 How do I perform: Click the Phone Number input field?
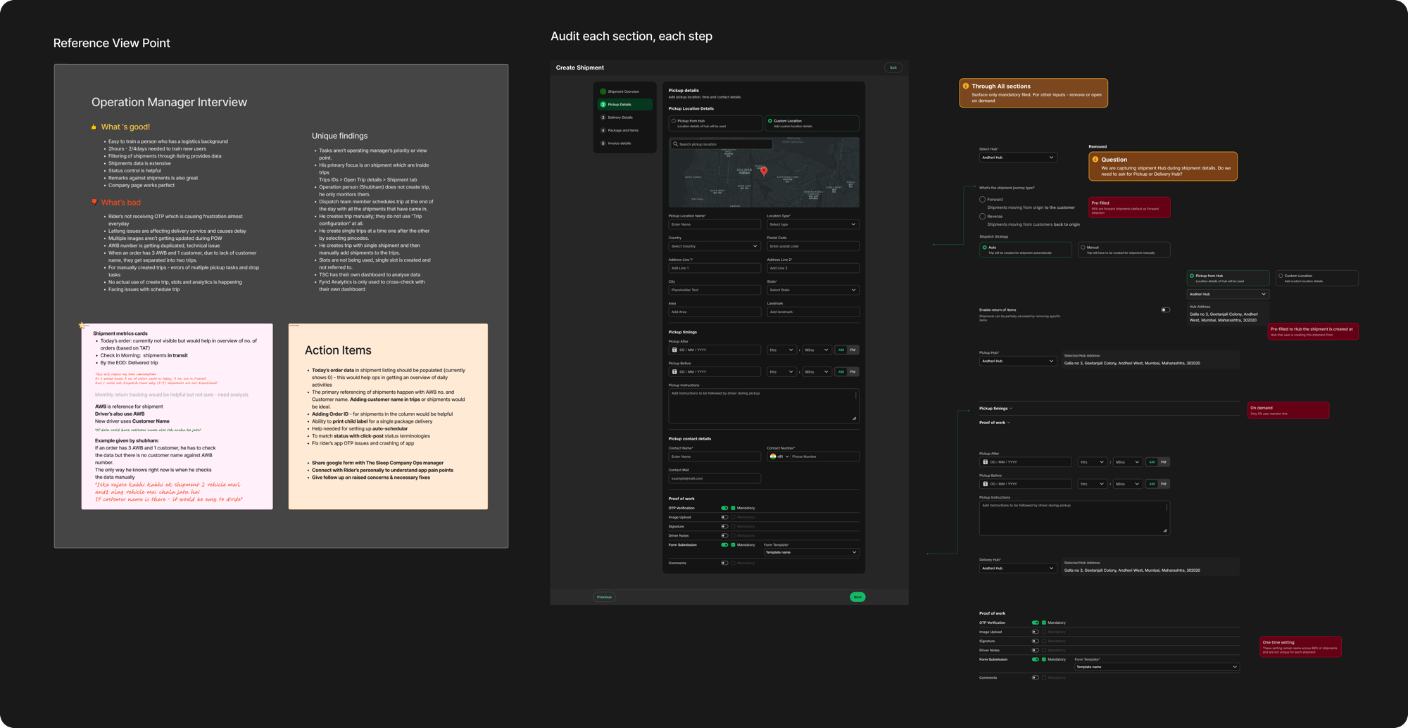824,456
